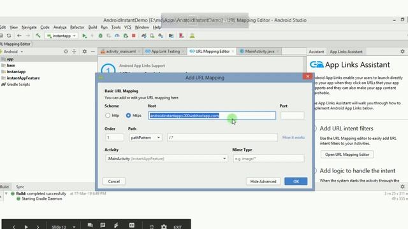
Task: Click the Profile app gauge icon
Action: click(x=117, y=36)
